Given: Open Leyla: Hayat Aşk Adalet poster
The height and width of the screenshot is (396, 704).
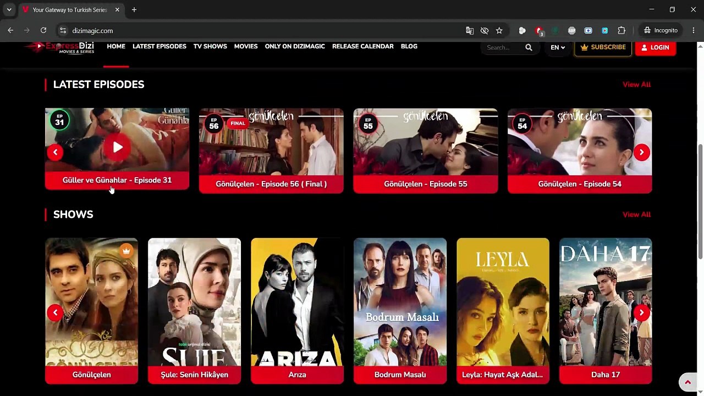Looking at the screenshot, I should point(503,302).
